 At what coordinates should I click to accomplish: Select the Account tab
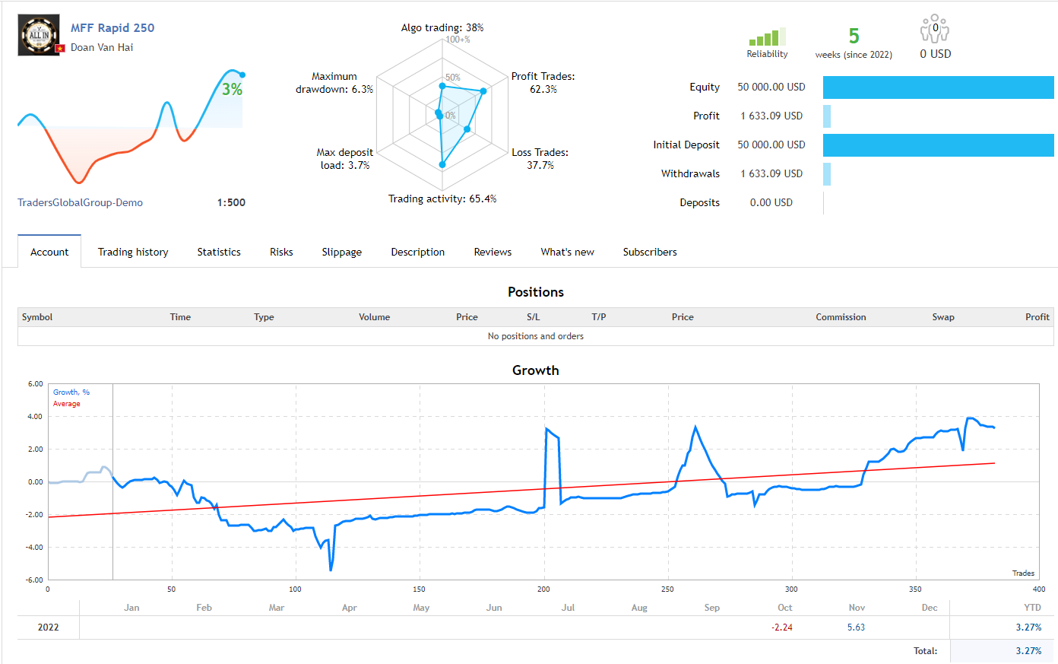point(49,252)
